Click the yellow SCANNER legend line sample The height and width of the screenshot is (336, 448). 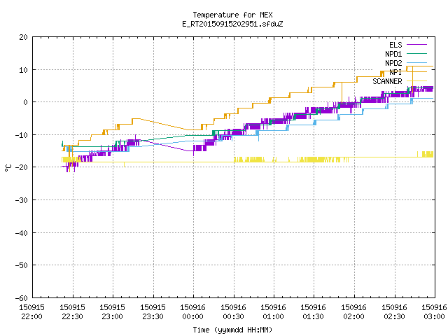coord(417,81)
